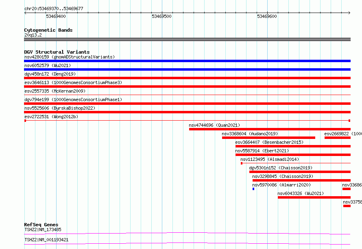Select esv3664407 Besenbacher2015 label
This screenshot has width=362, height=249.
(x=269, y=142)
